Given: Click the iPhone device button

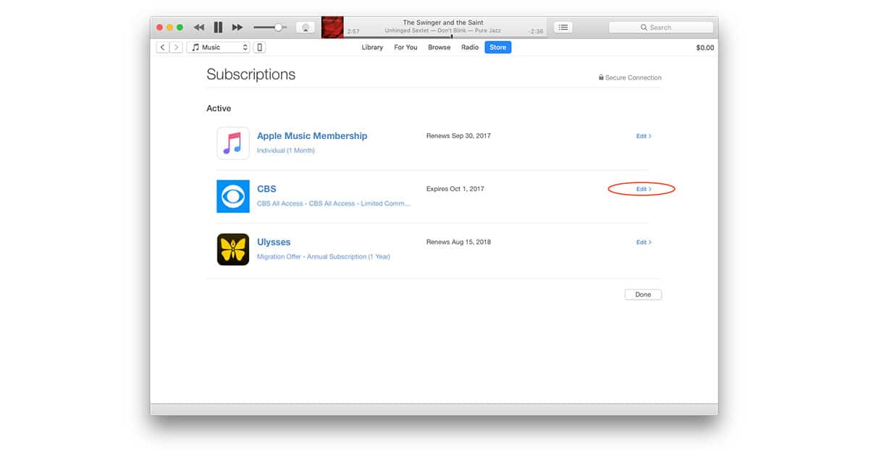Looking at the screenshot, I should click(x=260, y=47).
